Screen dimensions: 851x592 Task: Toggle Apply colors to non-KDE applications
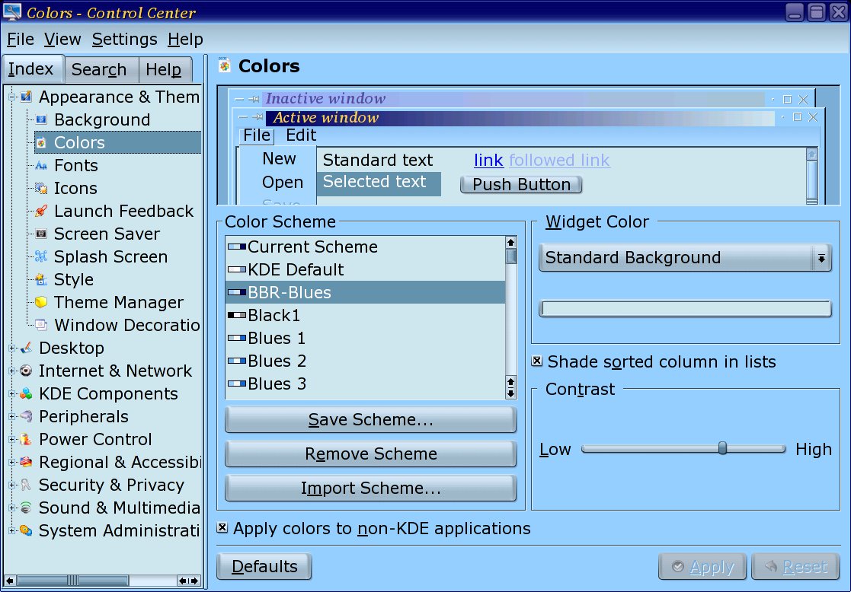coord(222,527)
